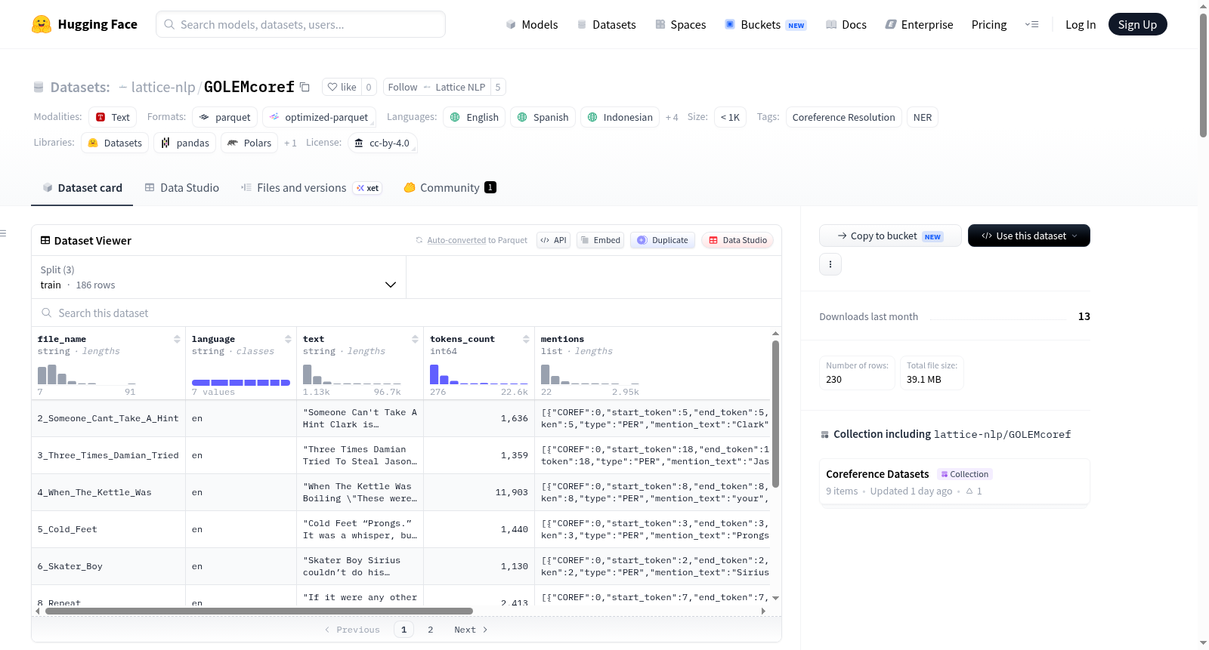1209x650 pixels.
Task: Open the NER tag
Action: click(923, 117)
